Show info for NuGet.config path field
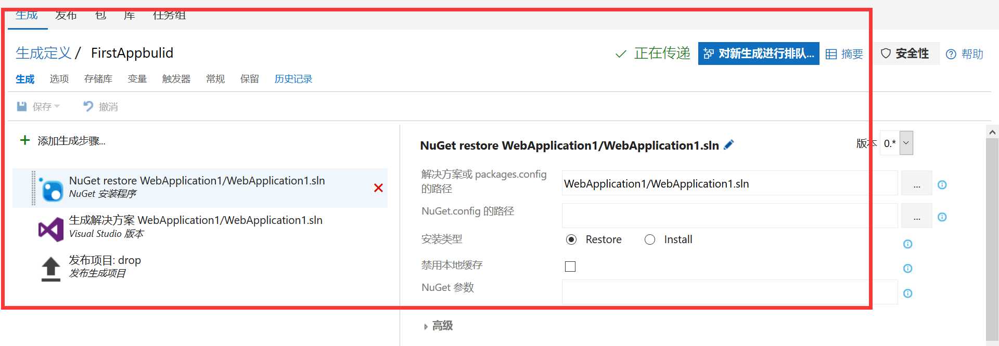The image size is (999, 346). 942,217
